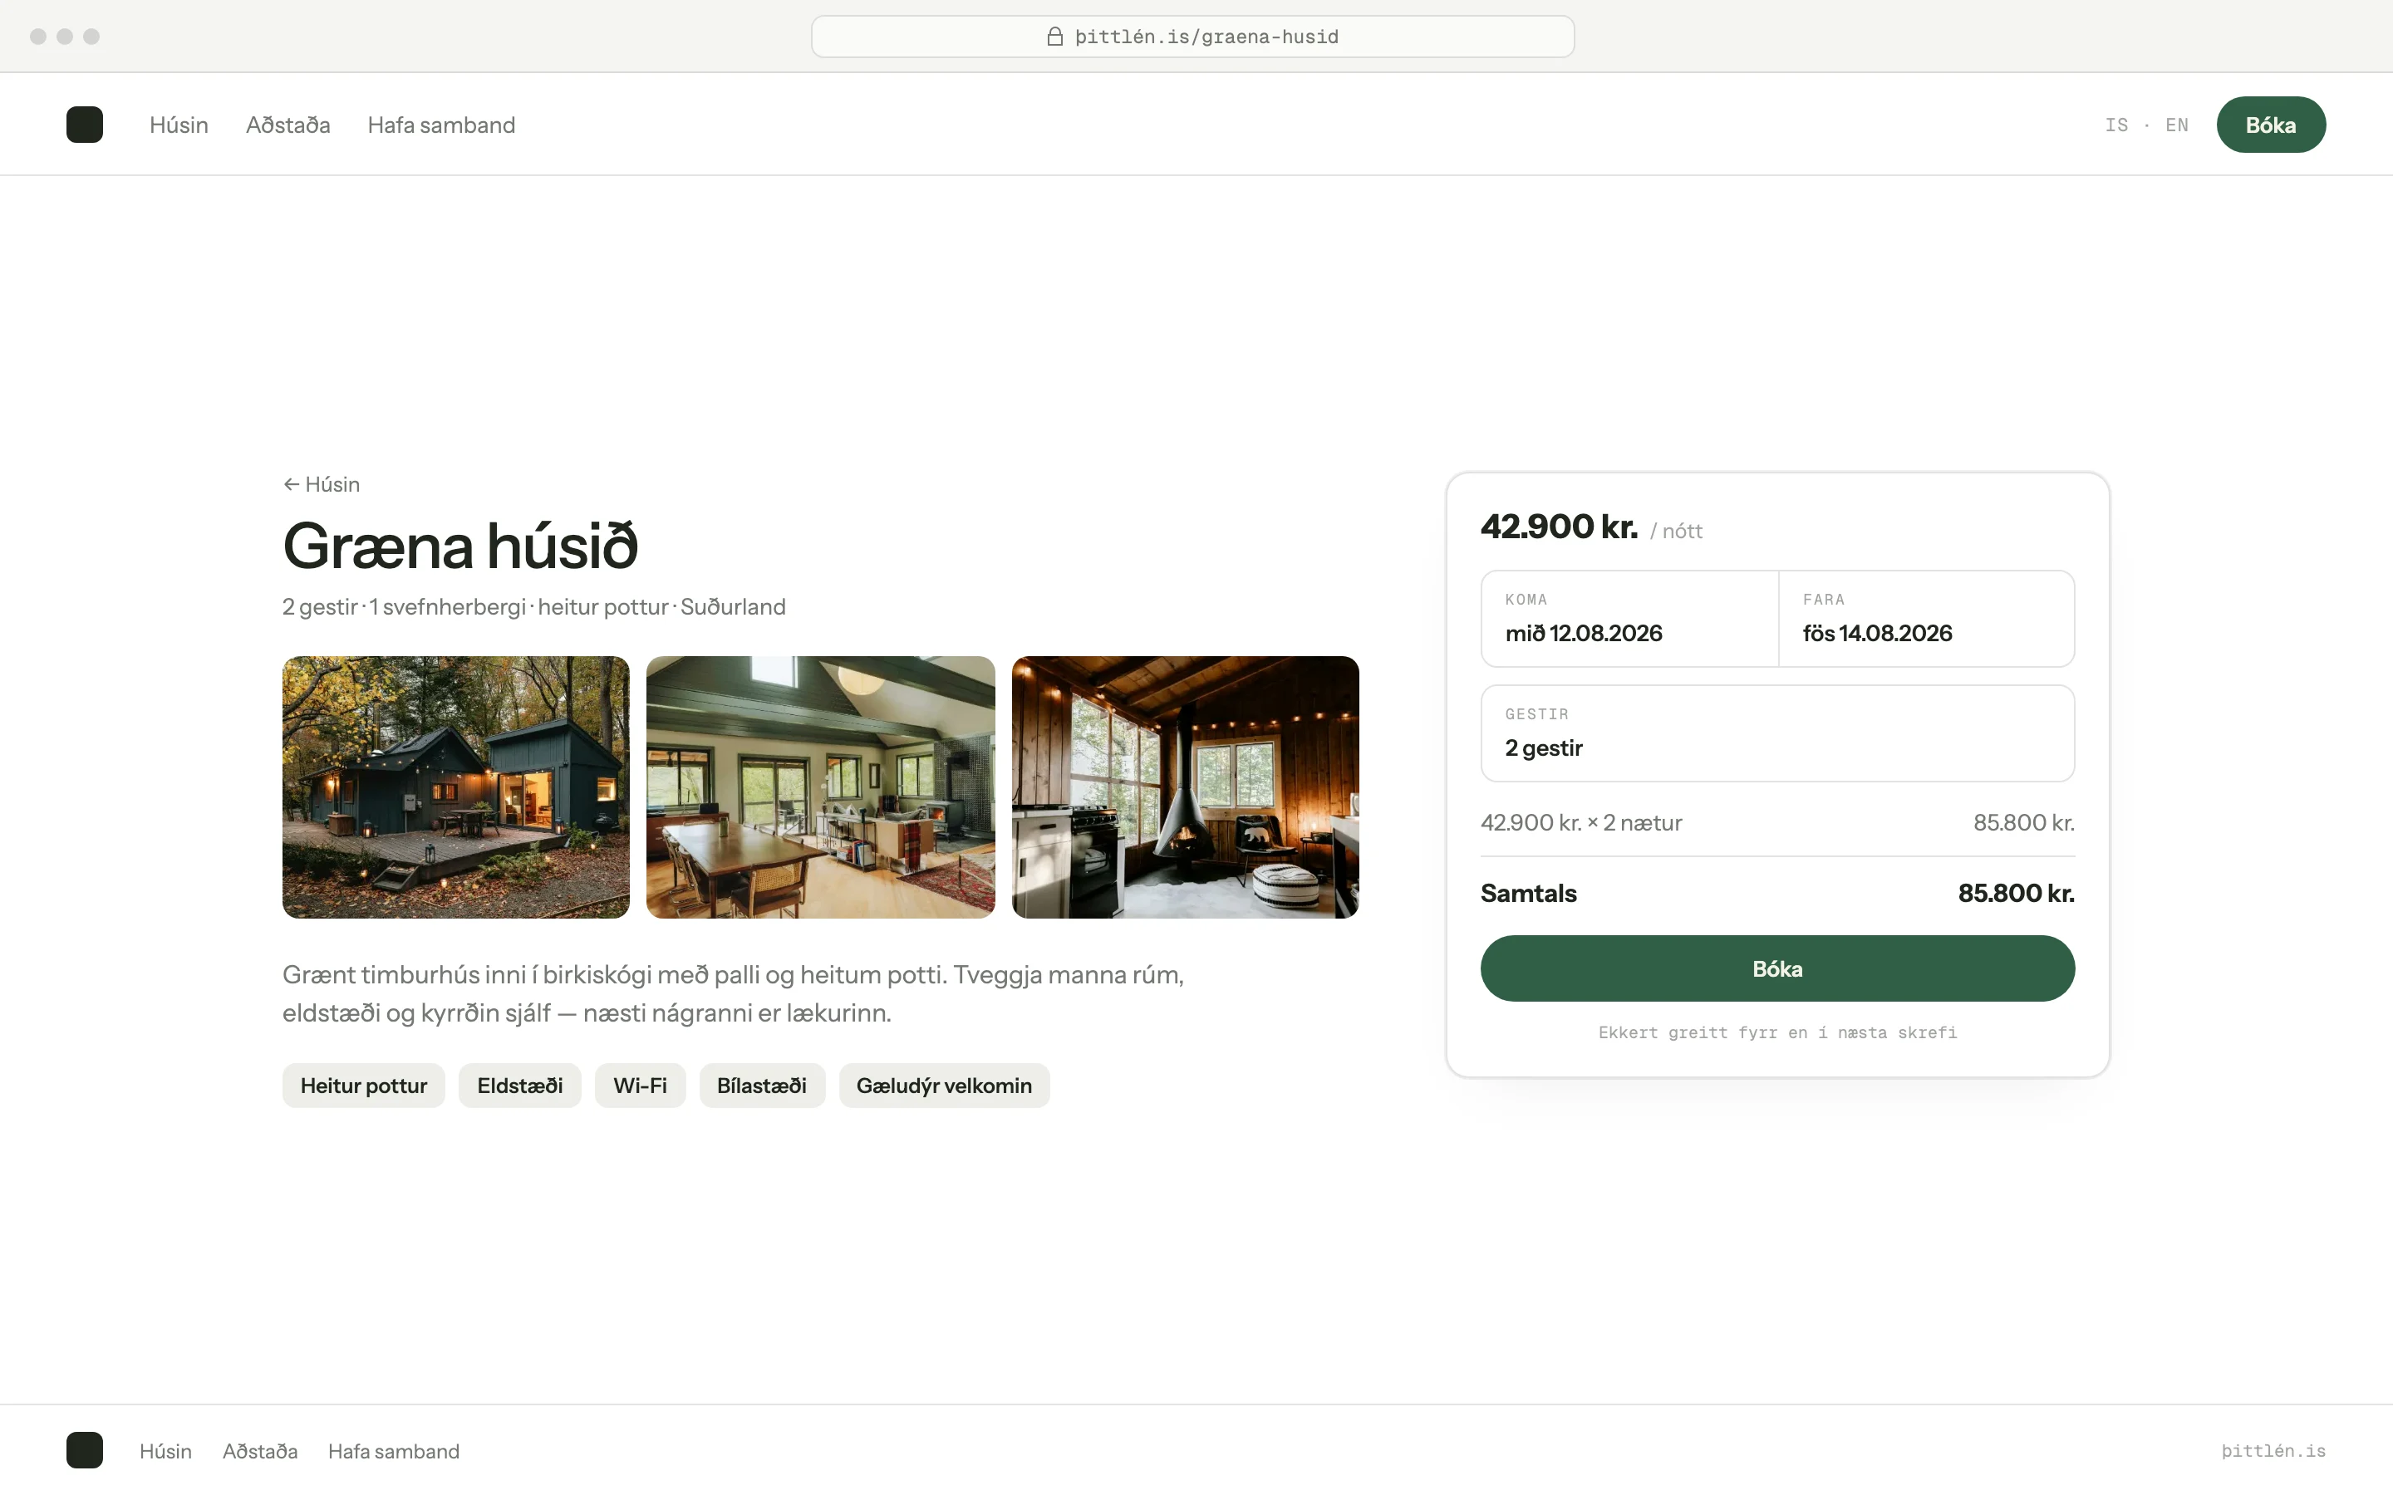Screen dimensions: 2393x1495
Task: Open Húsin link in the footer
Action: tap(165, 1450)
